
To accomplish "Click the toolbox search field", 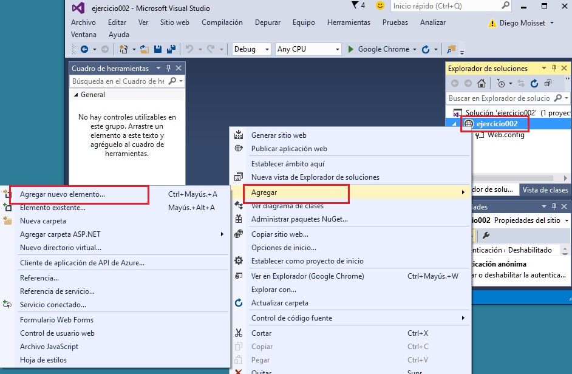I will [126, 81].
